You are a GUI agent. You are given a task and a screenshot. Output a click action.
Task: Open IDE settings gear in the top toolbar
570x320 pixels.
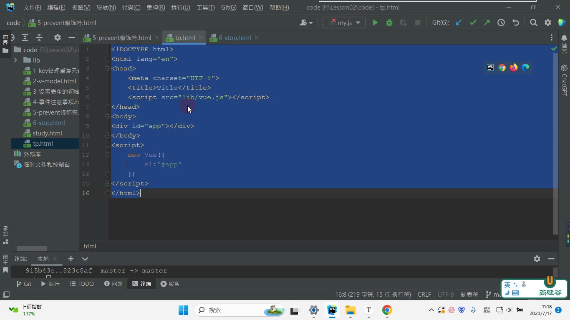click(548, 23)
